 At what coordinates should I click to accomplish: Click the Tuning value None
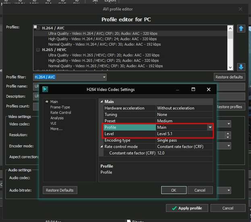[185, 115]
